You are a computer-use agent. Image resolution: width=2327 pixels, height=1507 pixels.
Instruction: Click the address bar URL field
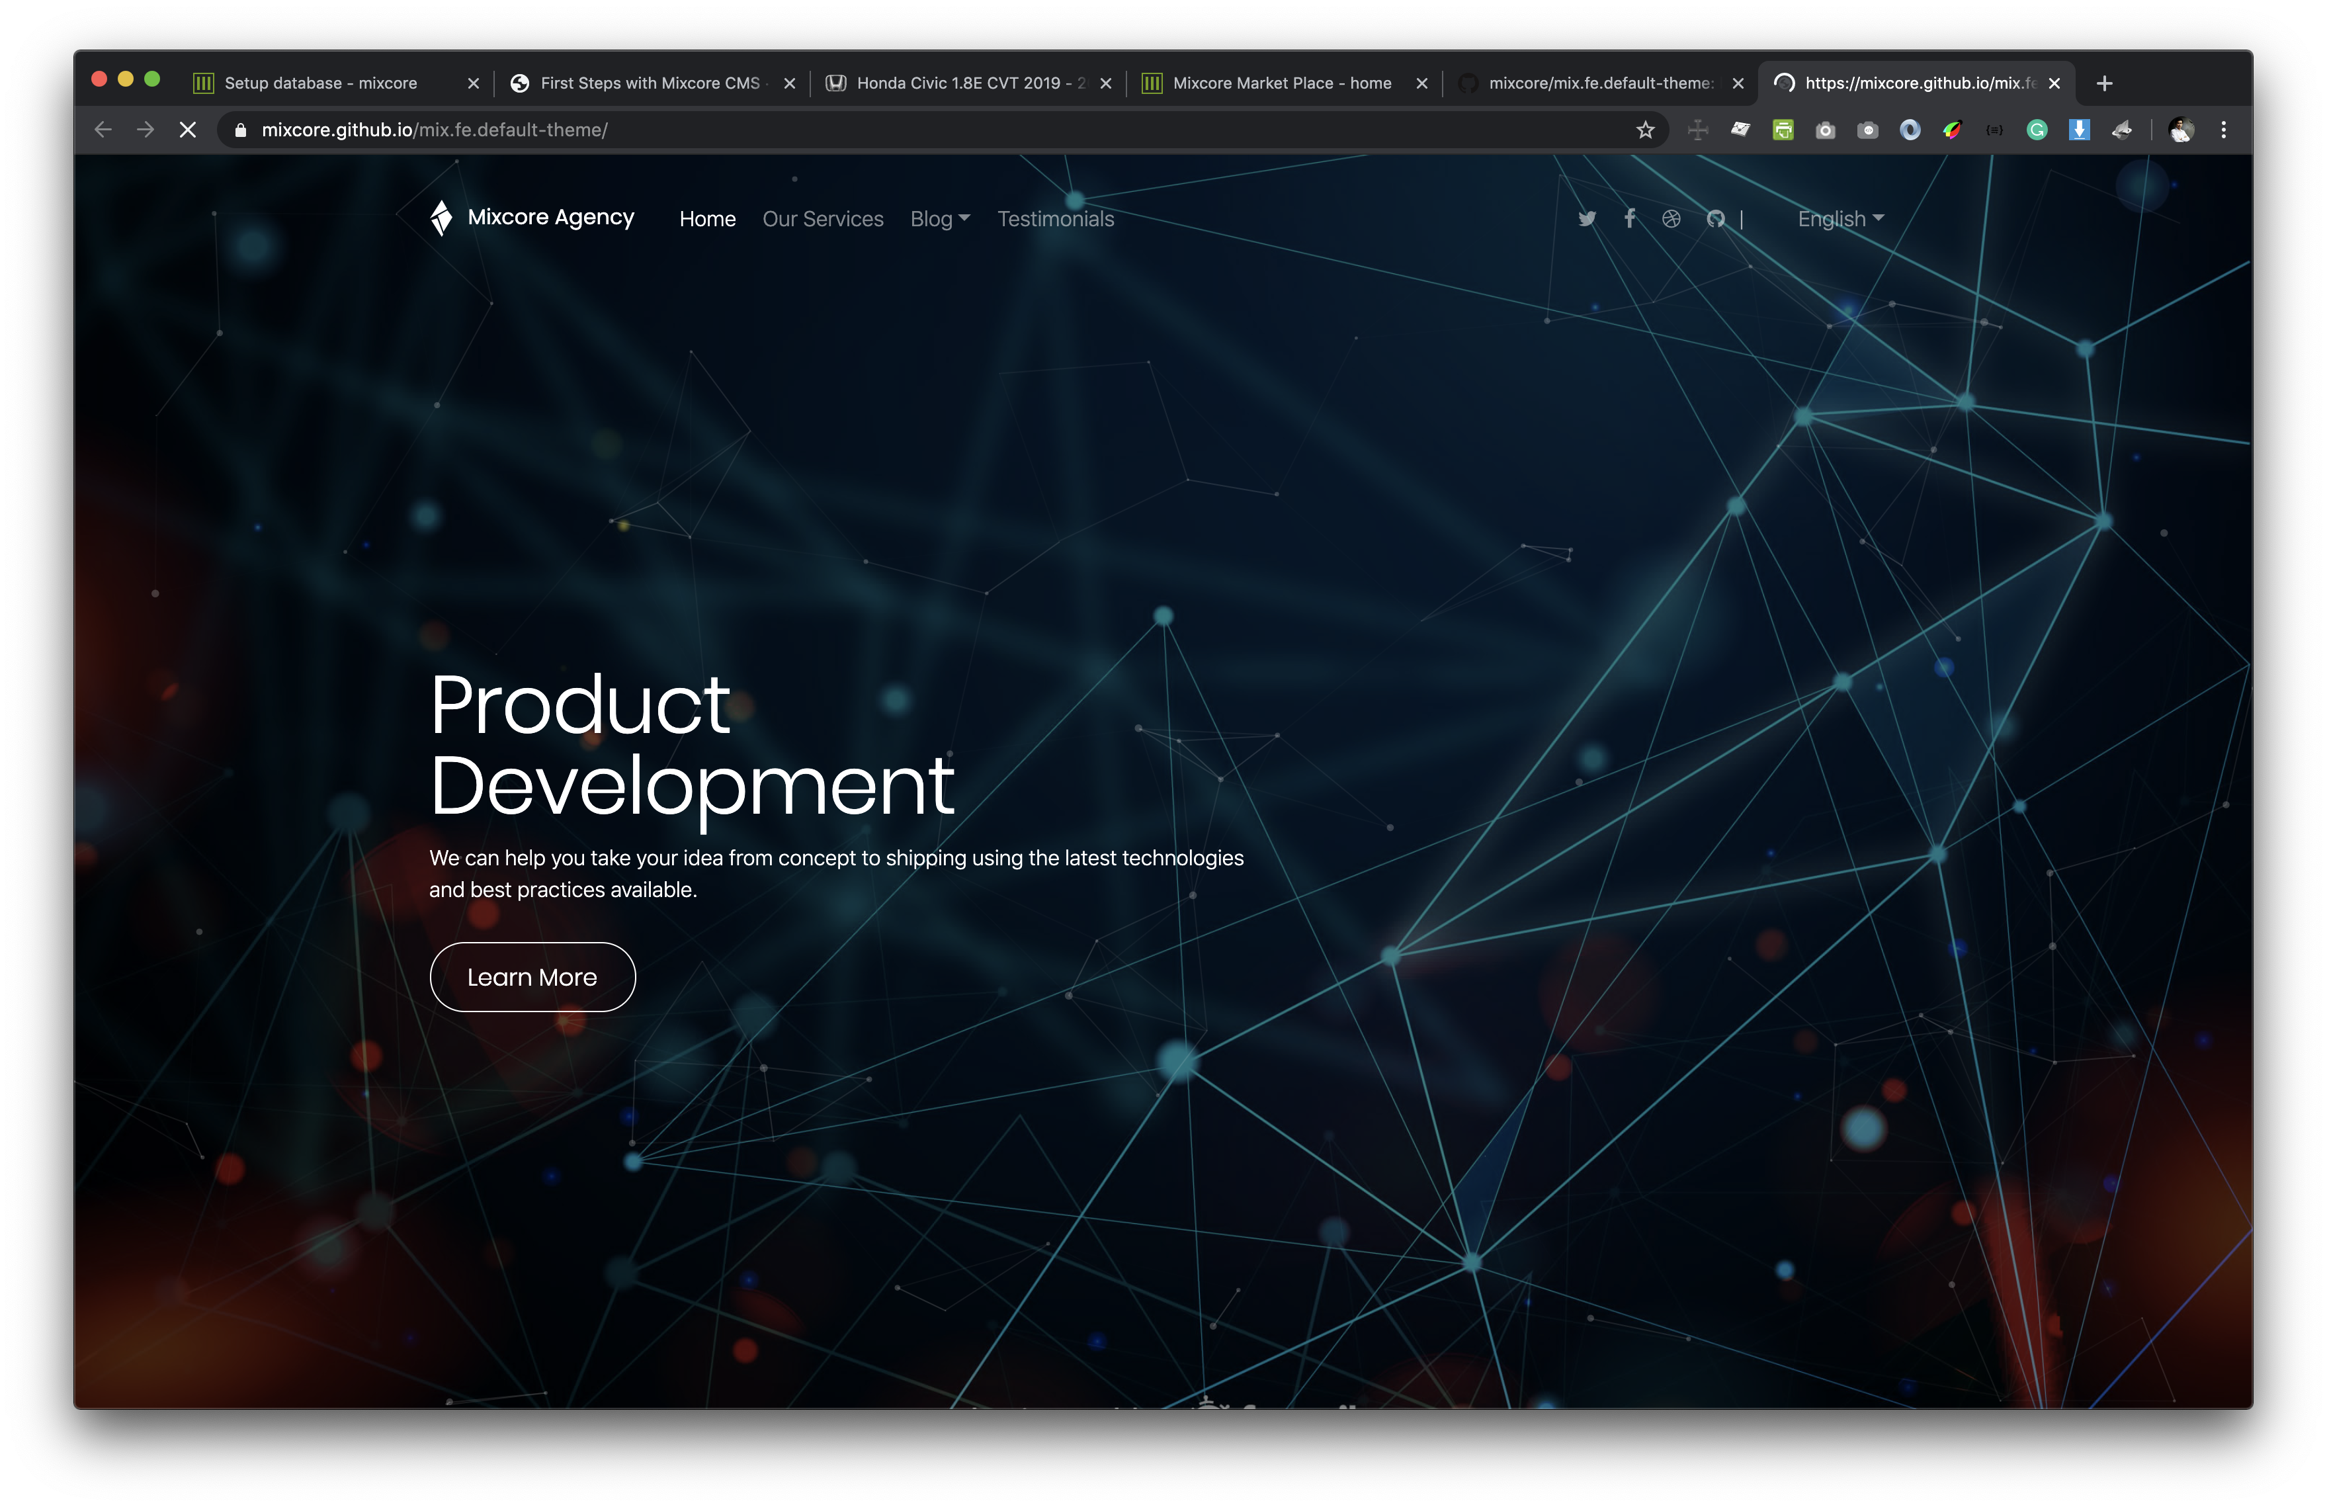coord(880,130)
